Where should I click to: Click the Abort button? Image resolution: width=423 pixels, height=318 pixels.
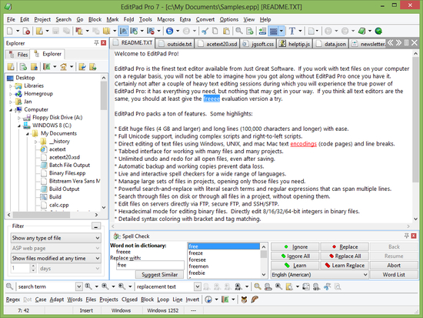click(x=394, y=266)
